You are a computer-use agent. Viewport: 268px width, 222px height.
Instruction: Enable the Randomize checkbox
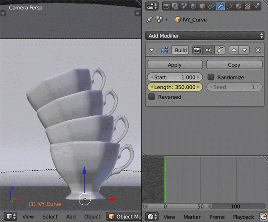211,77
